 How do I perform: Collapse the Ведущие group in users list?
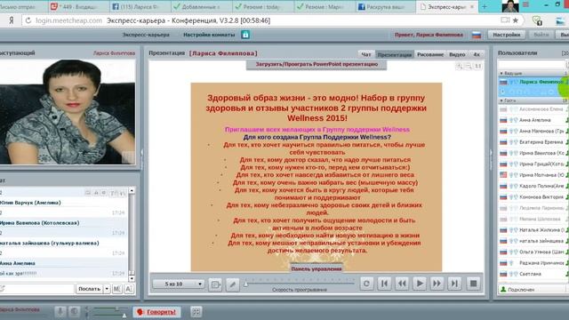point(501,73)
